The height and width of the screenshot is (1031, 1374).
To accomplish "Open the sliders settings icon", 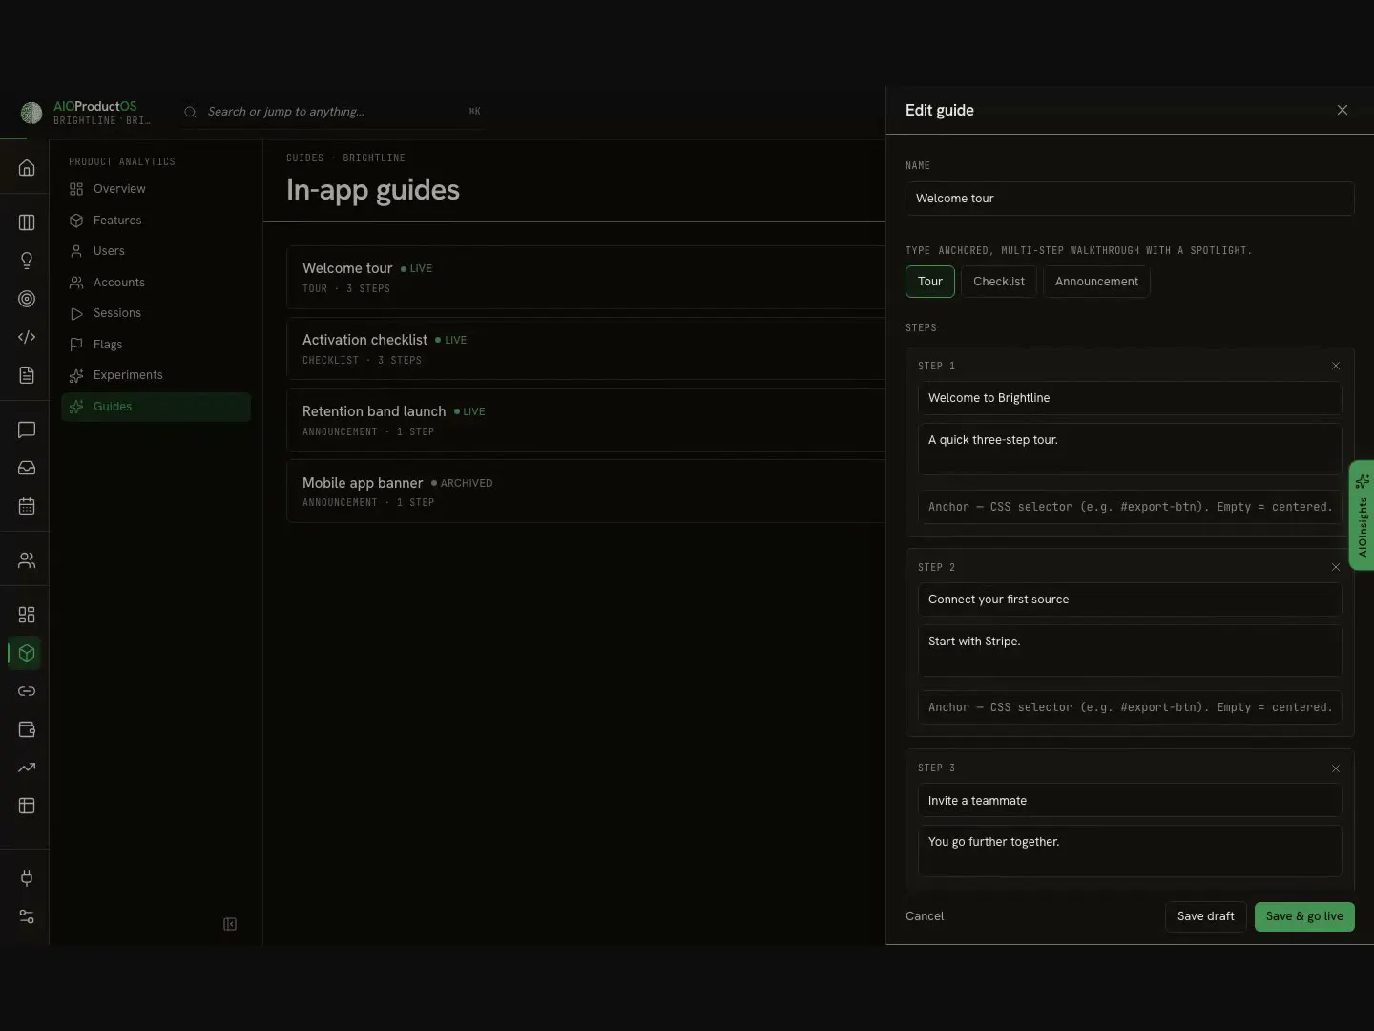I will pos(27,916).
